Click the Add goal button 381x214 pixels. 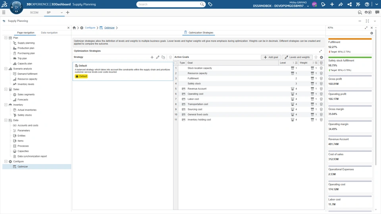pyautogui.click(x=271, y=57)
